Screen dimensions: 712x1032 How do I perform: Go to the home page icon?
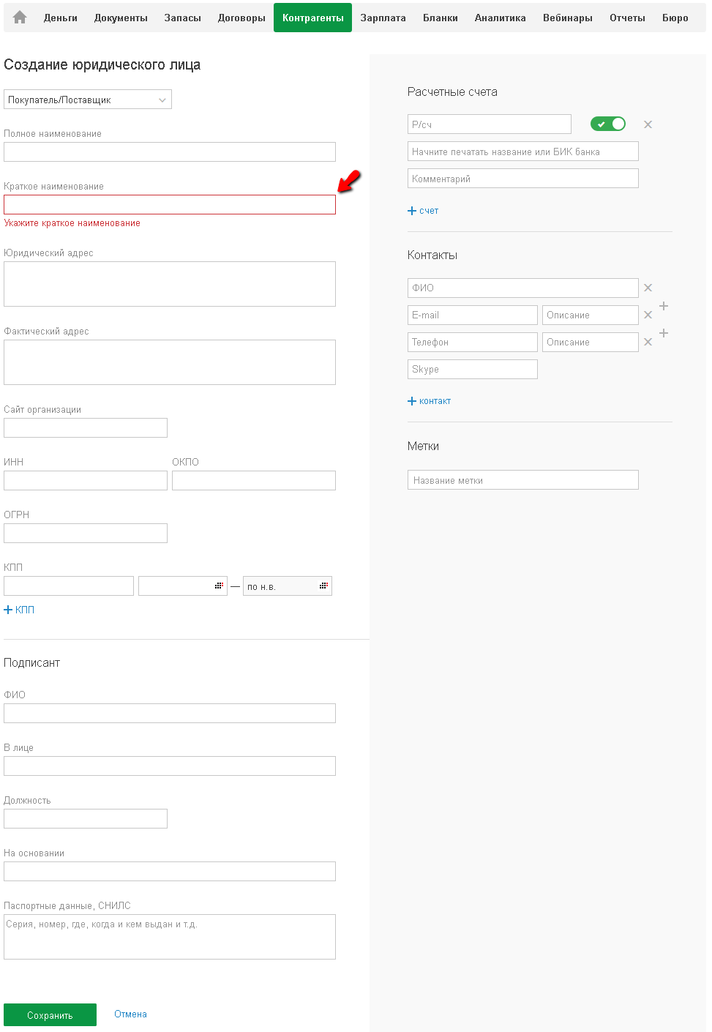click(x=20, y=18)
